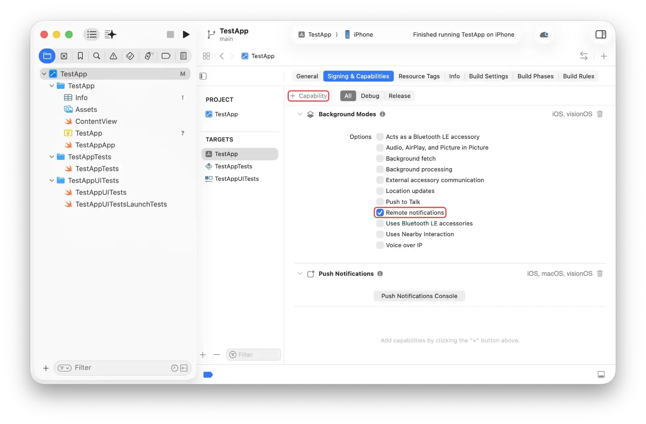The image size is (646, 424).
Task: Open the Breakpoint navigator icon
Action: [x=166, y=56]
